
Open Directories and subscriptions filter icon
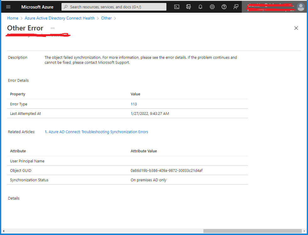click(189, 7)
